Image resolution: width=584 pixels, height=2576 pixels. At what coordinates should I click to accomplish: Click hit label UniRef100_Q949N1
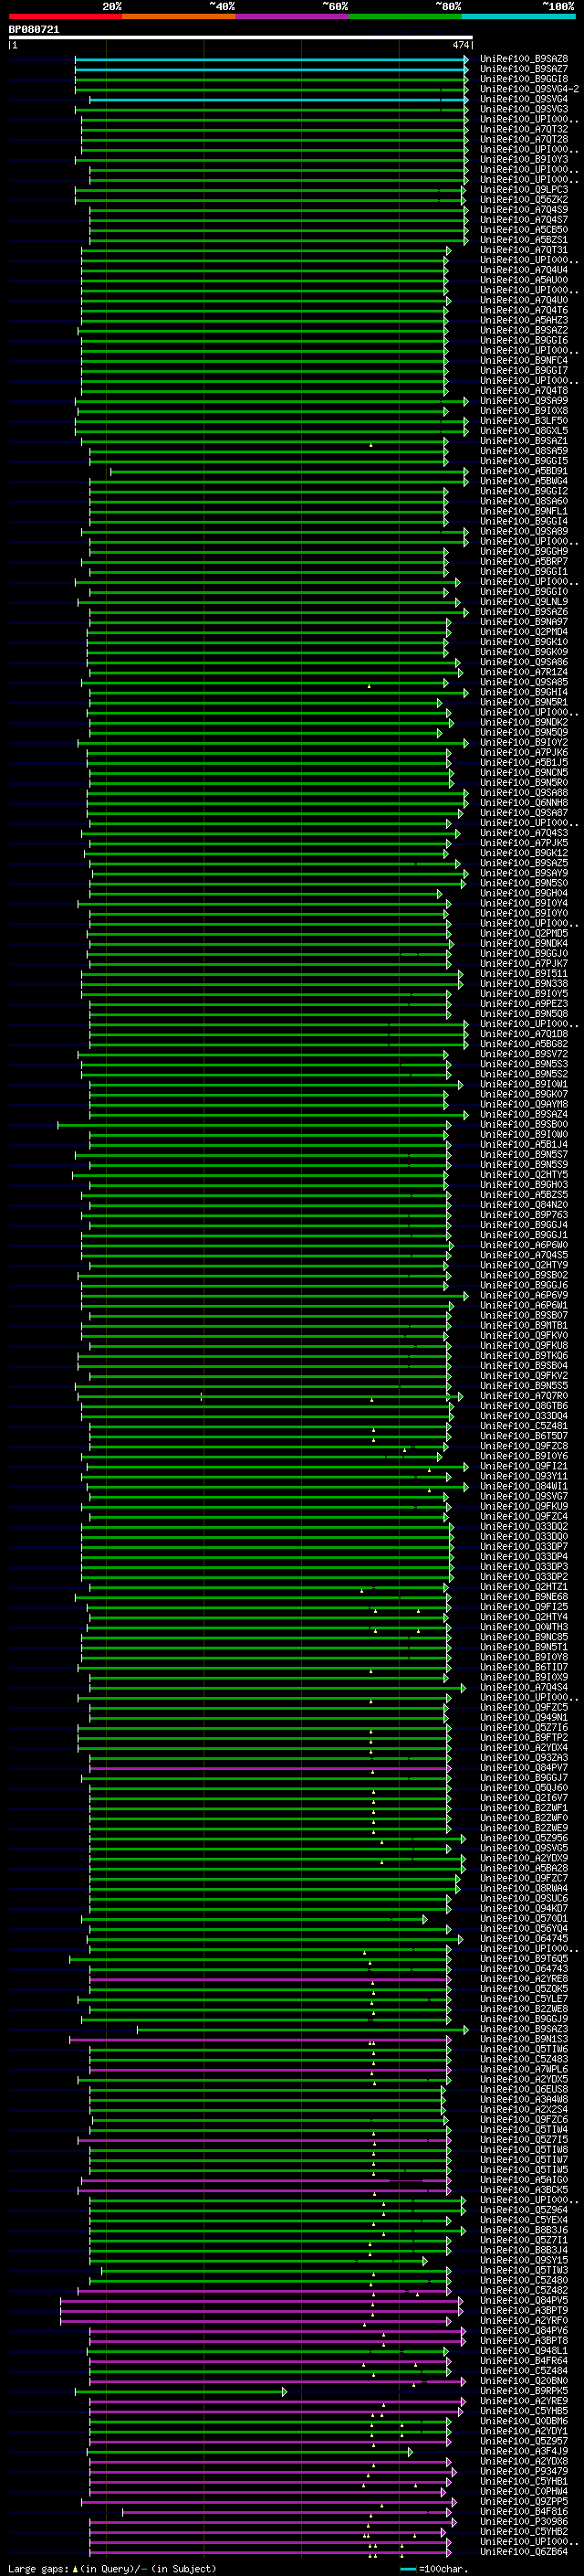(524, 1717)
